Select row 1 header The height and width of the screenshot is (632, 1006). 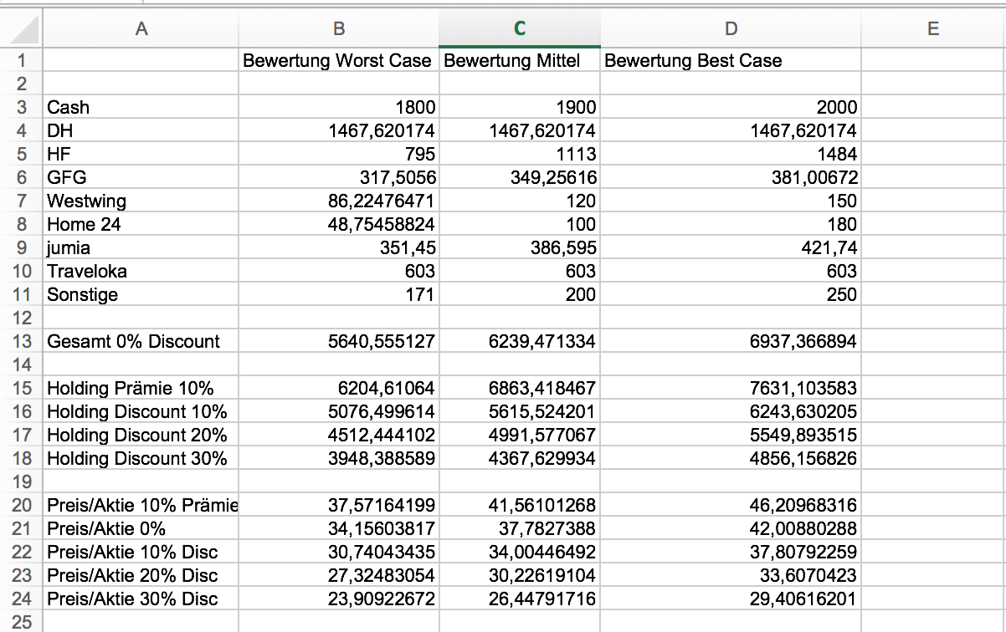pyautogui.click(x=21, y=60)
